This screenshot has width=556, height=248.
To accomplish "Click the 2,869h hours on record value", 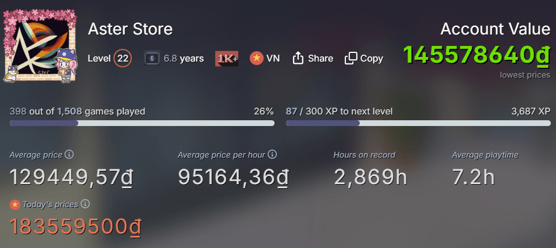I will coord(370,177).
